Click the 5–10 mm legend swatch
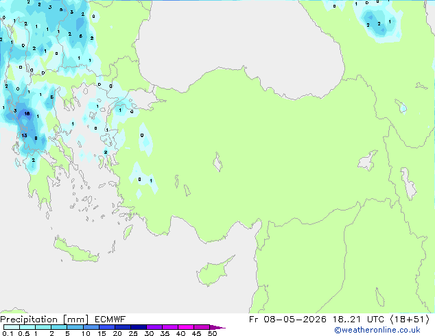 click(75, 327)
